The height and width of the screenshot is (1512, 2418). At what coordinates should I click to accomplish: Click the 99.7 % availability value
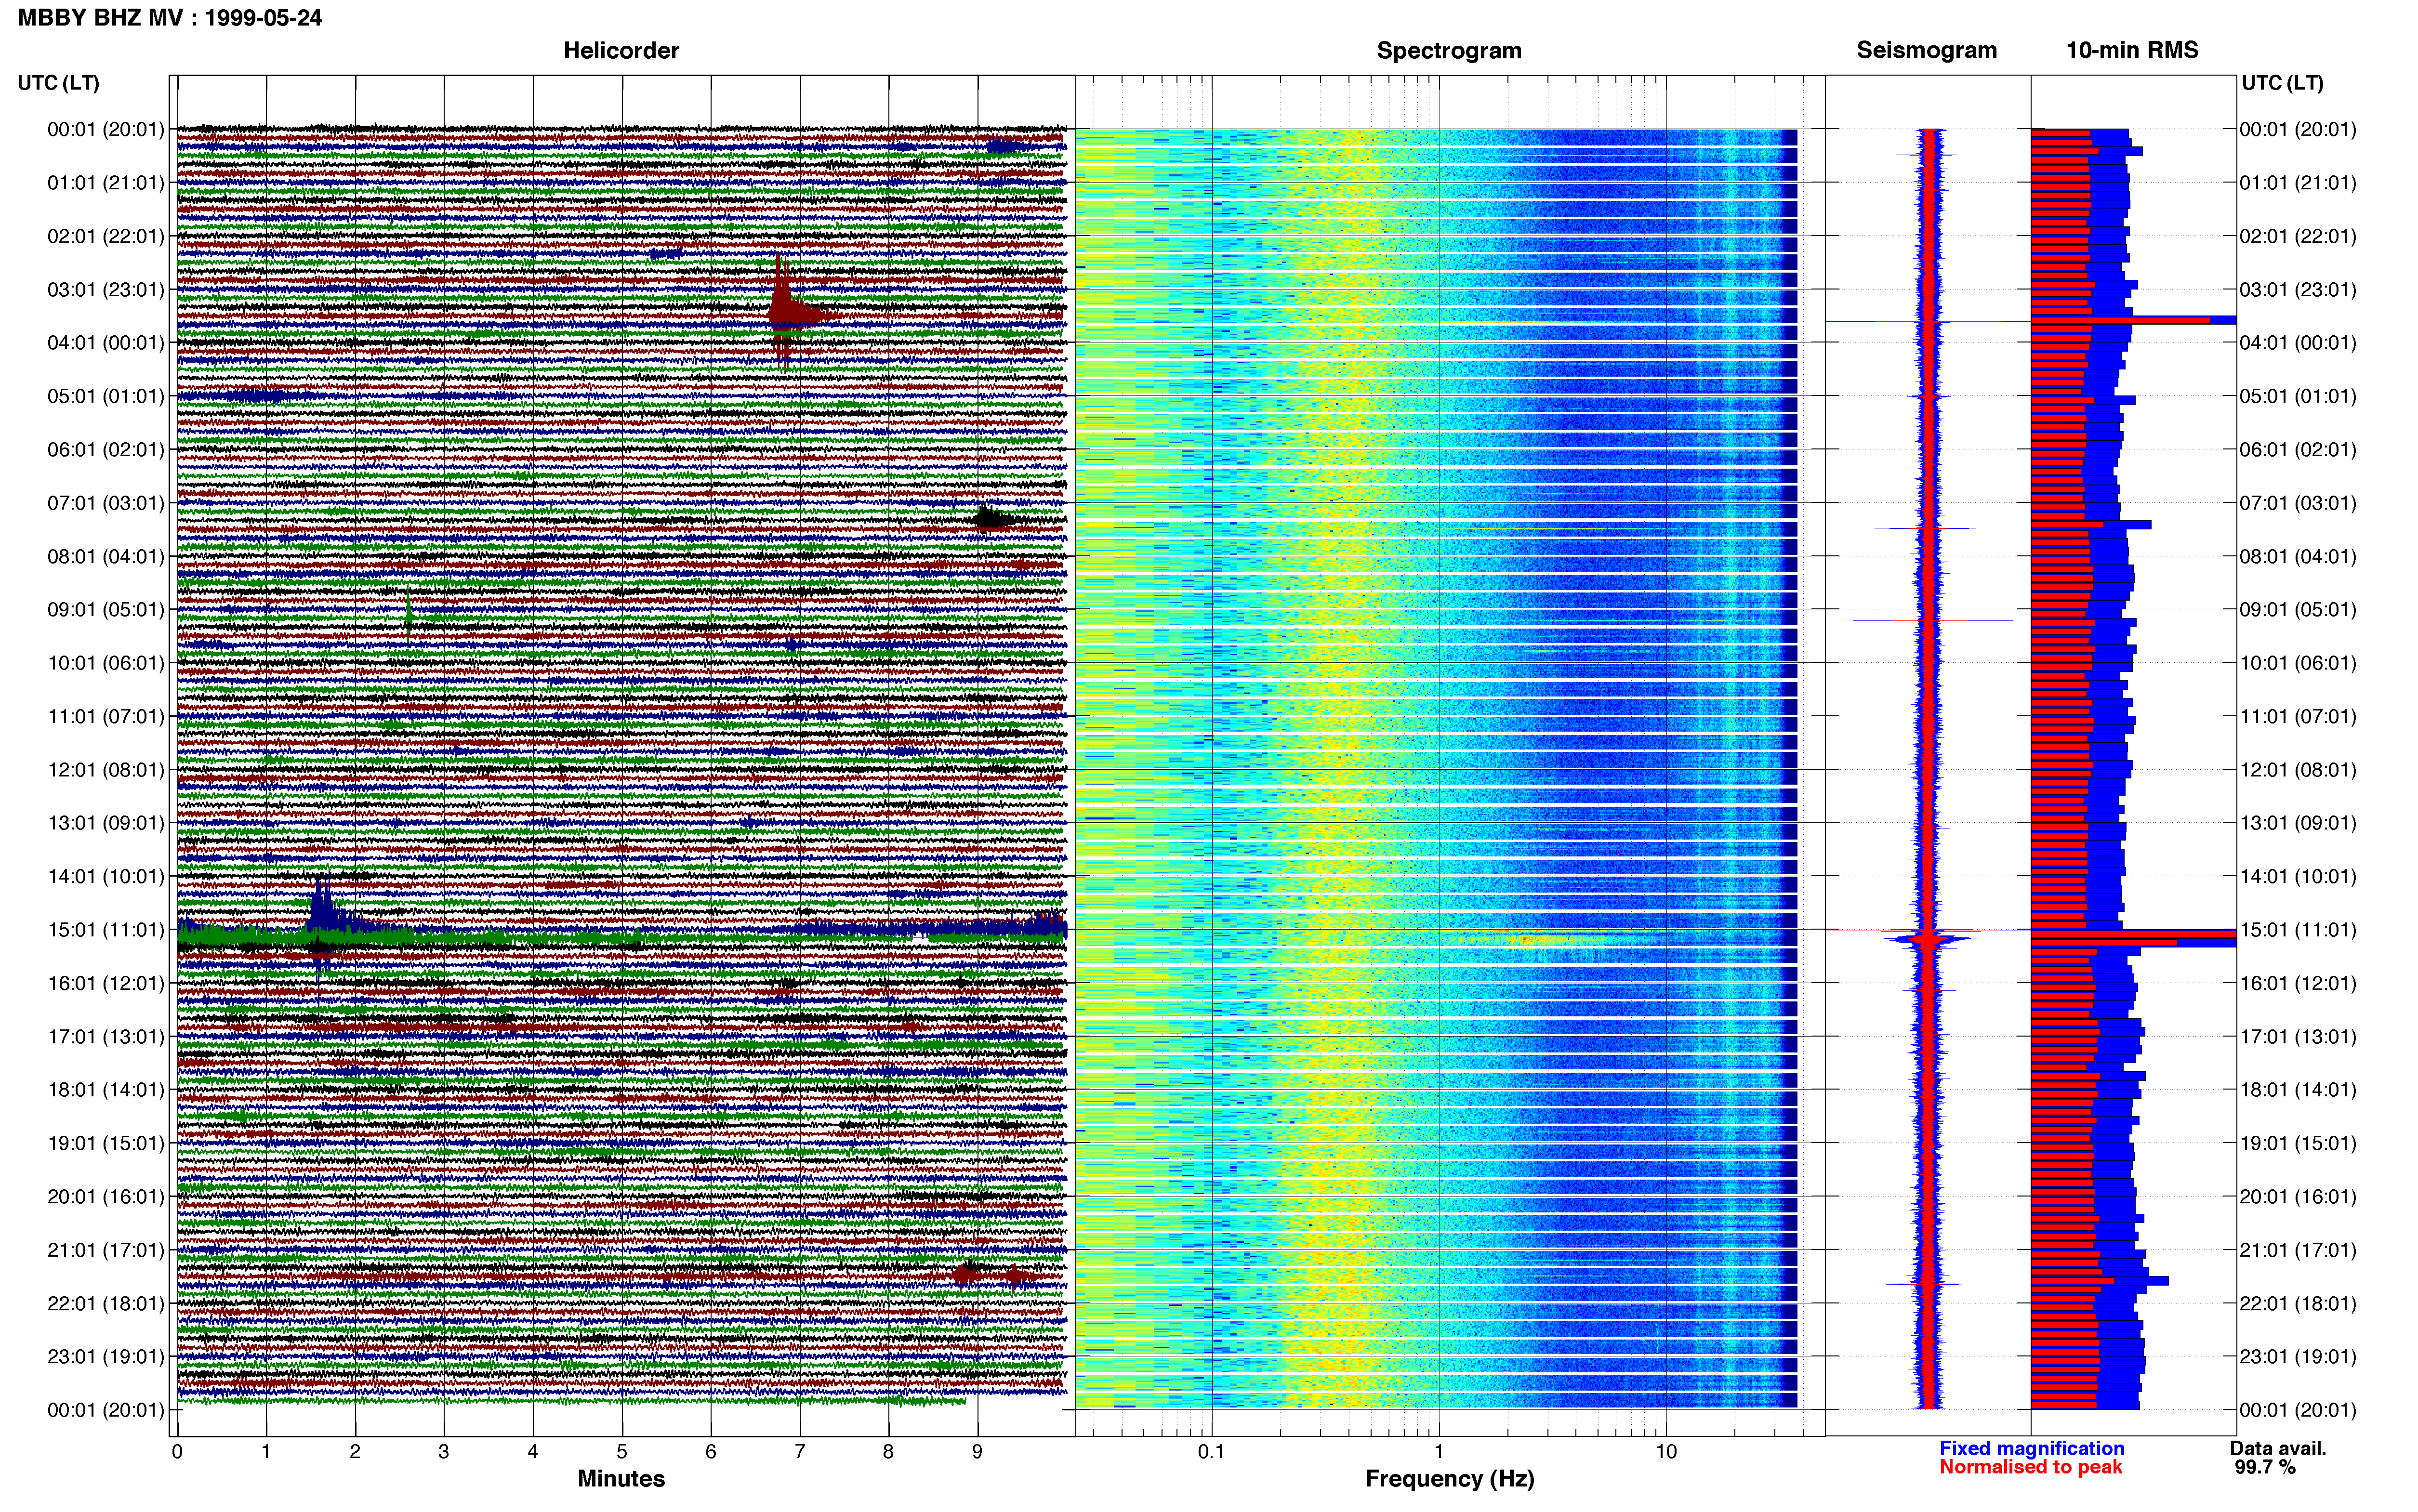point(2265,1467)
